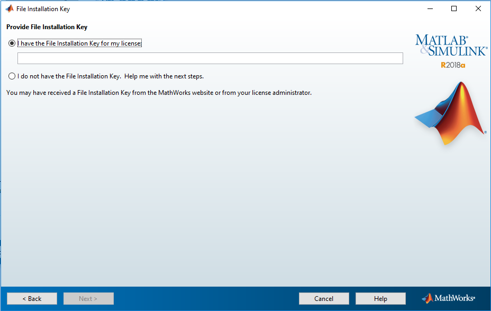
Task: Minimize the installer window
Action: pos(430,8)
